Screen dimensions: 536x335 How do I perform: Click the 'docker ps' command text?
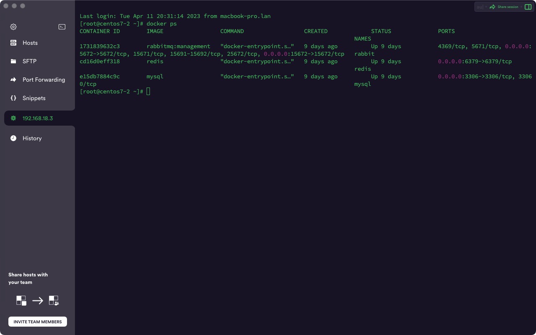[x=162, y=23]
